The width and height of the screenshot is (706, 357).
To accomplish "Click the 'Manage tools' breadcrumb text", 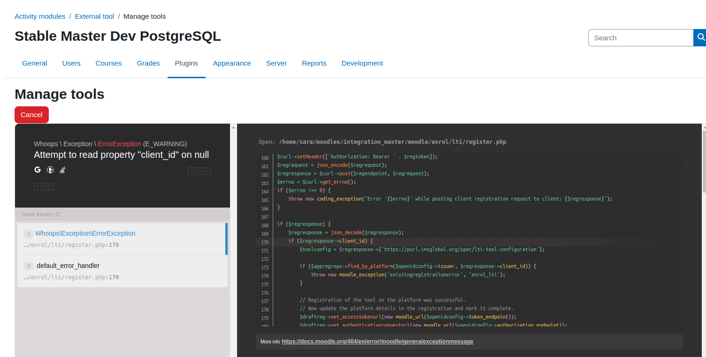I will 145,16.
